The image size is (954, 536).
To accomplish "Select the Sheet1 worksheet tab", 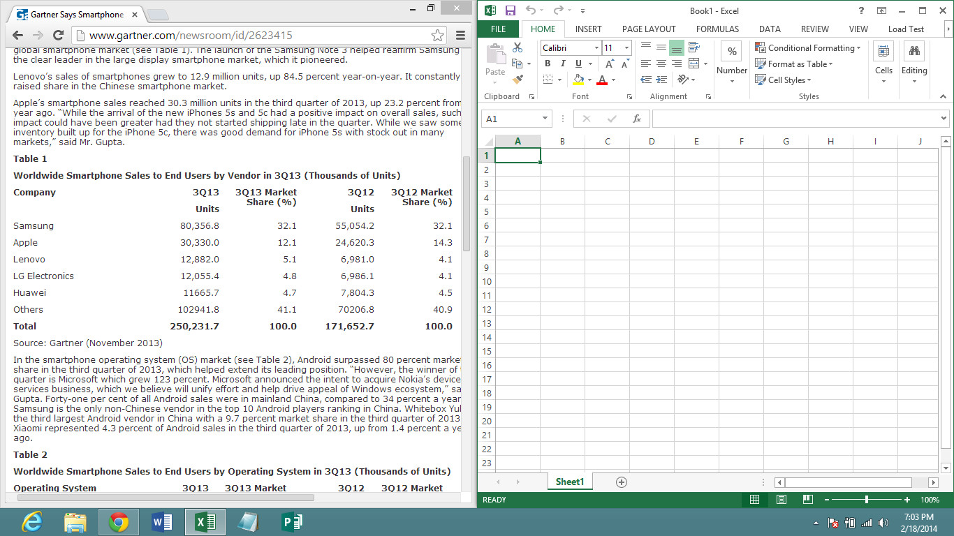I will pyautogui.click(x=570, y=482).
